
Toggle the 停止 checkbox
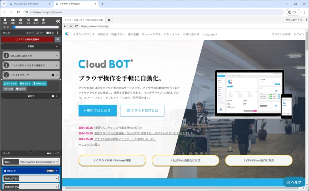point(49,33)
